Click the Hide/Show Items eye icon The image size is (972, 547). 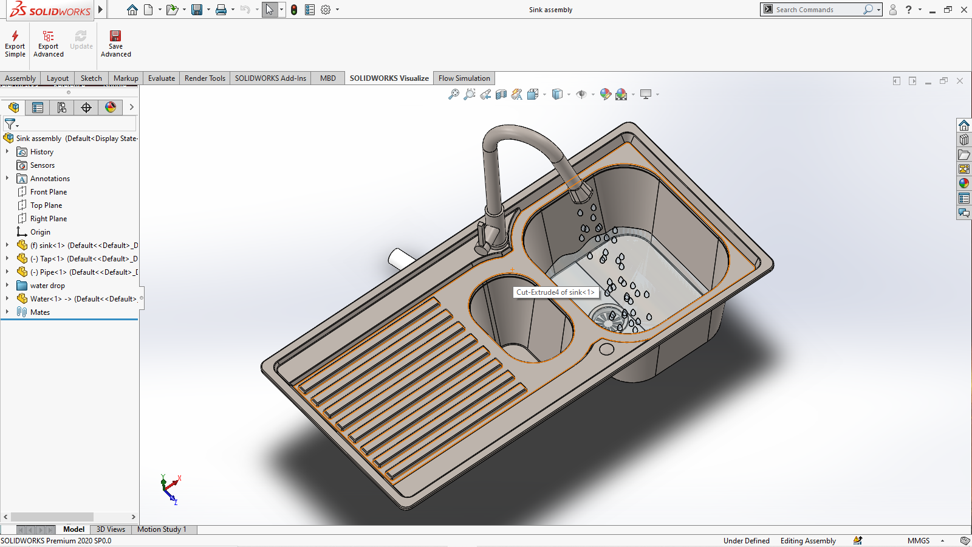pos(581,94)
